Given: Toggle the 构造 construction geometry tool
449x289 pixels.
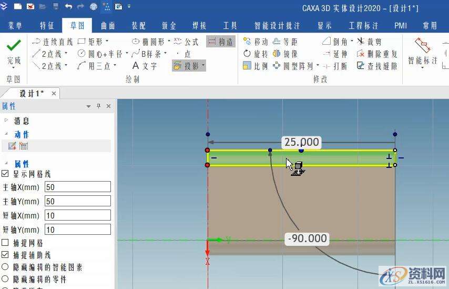Looking at the screenshot, I should (x=221, y=42).
